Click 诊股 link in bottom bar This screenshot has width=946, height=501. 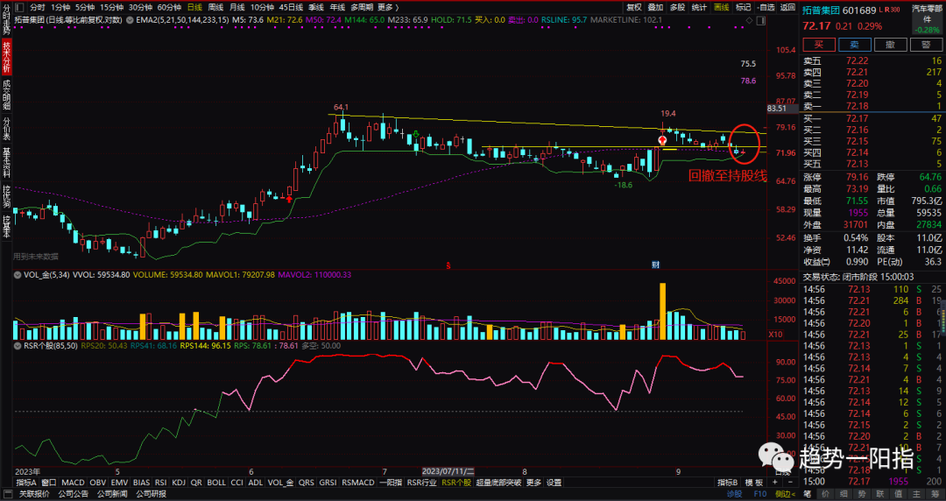[x=734, y=494]
